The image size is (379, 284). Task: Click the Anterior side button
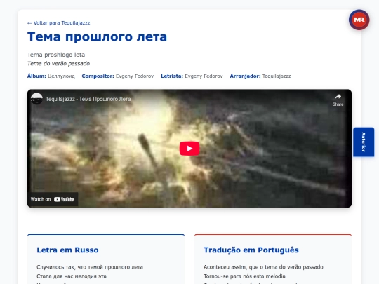point(364,142)
